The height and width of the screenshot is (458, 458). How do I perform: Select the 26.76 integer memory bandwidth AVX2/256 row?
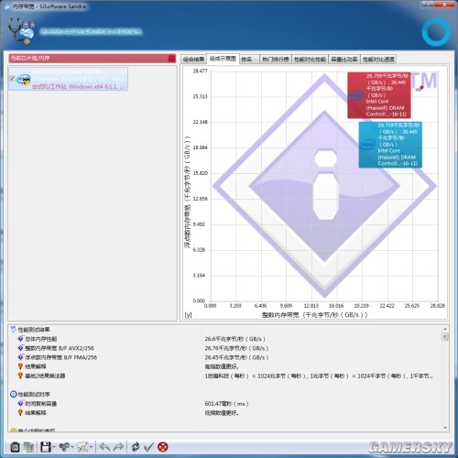tap(227, 348)
